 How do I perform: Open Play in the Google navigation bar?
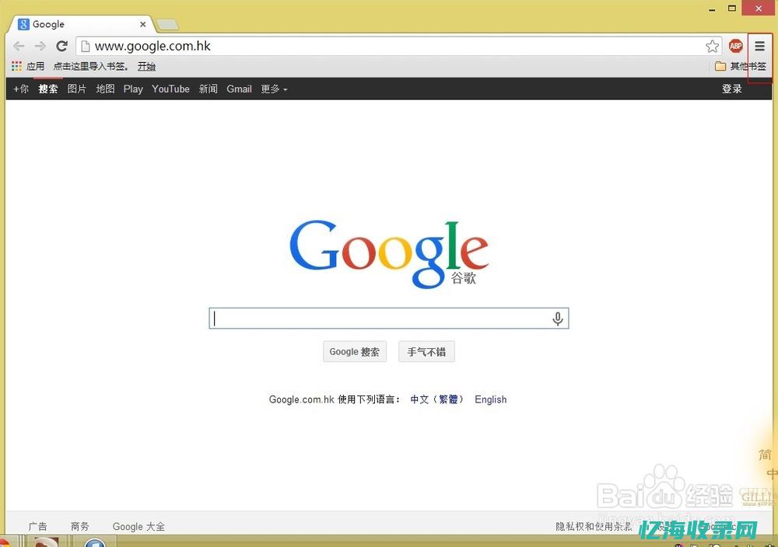point(133,89)
